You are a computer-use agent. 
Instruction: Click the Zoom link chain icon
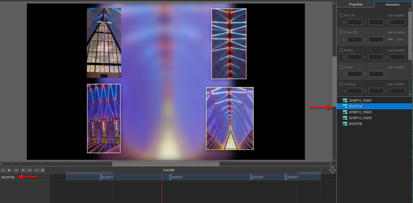click(x=390, y=39)
